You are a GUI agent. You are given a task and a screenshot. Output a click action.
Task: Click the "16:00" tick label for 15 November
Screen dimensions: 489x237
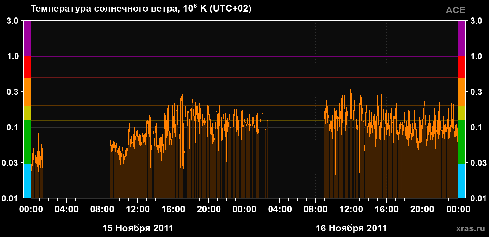tap(173, 209)
